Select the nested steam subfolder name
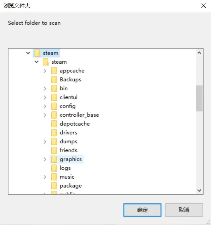The height and width of the screenshot is (225, 211). tap(59, 62)
